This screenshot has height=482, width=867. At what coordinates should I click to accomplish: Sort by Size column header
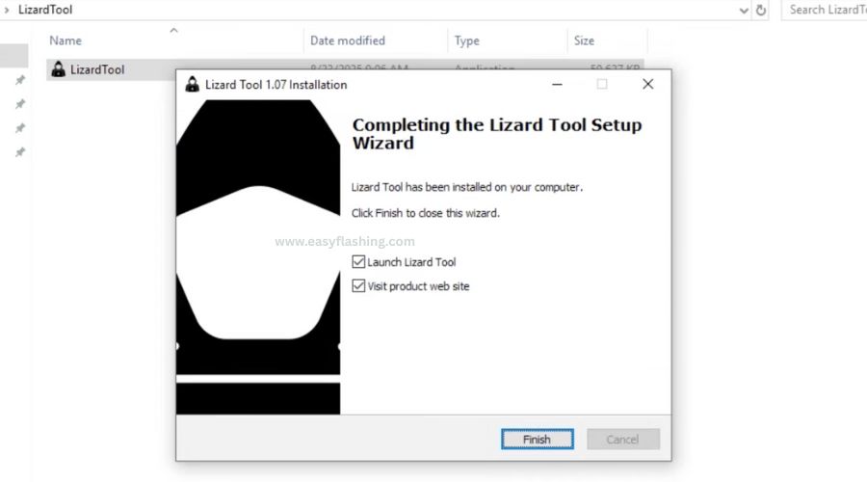point(584,40)
